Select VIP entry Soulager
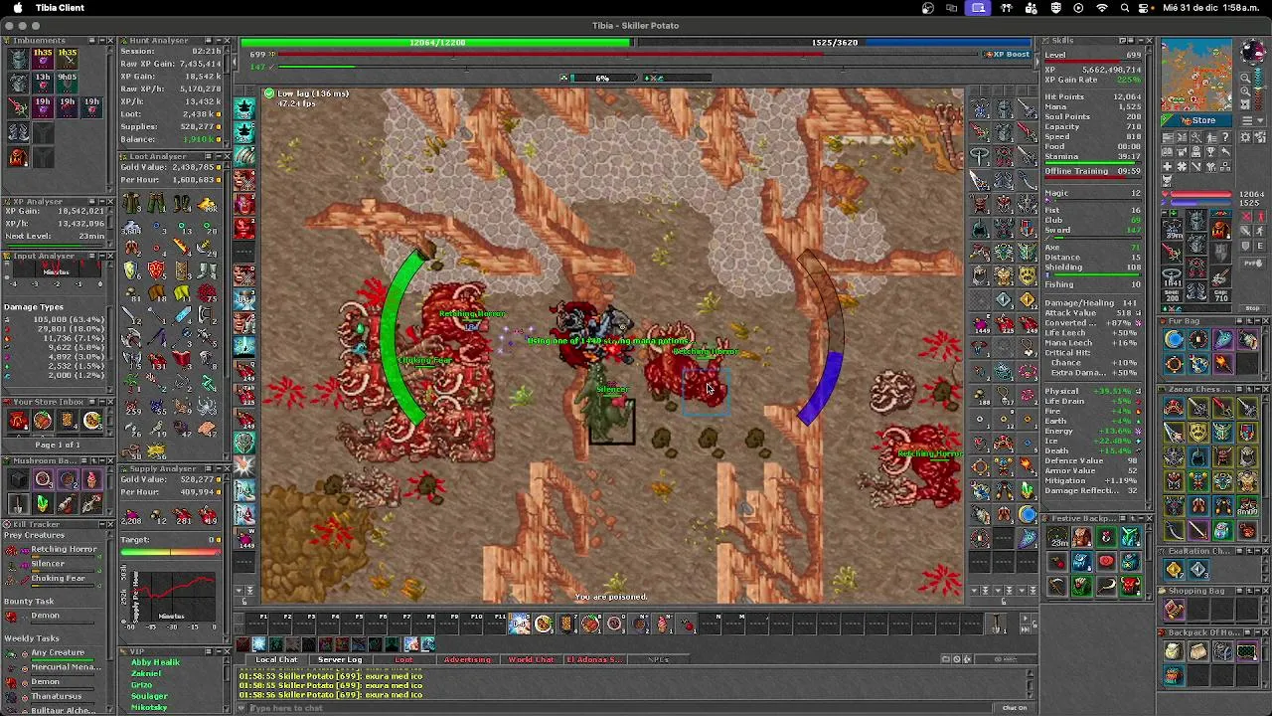Image resolution: width=1272 pixels, height=716 pixels. click(149, 696)
